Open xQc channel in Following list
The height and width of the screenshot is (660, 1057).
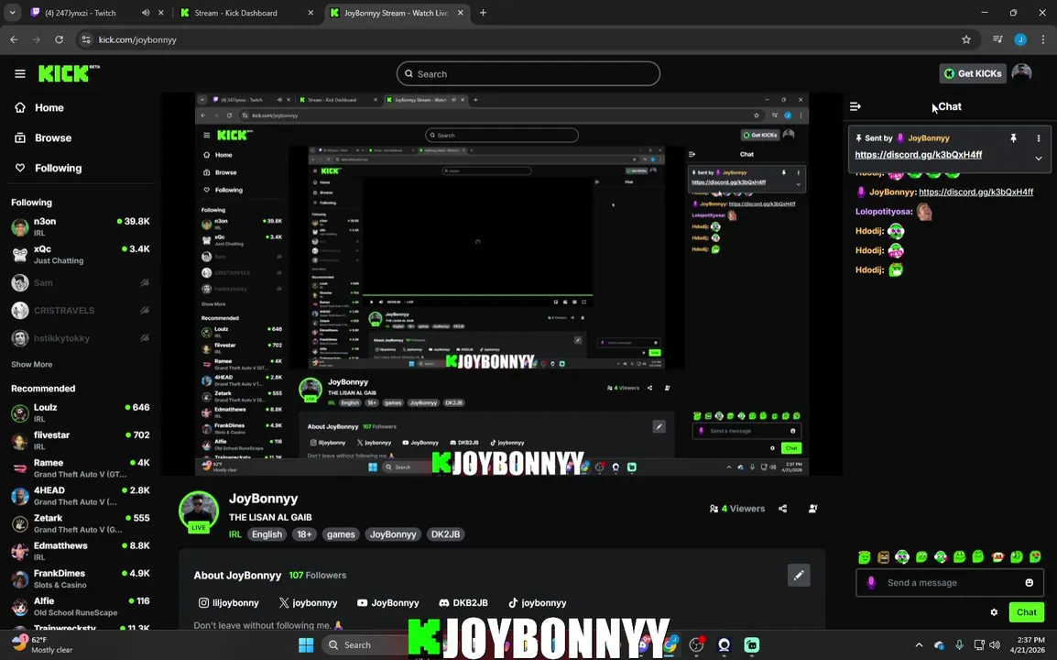click(x=81, y=254)
